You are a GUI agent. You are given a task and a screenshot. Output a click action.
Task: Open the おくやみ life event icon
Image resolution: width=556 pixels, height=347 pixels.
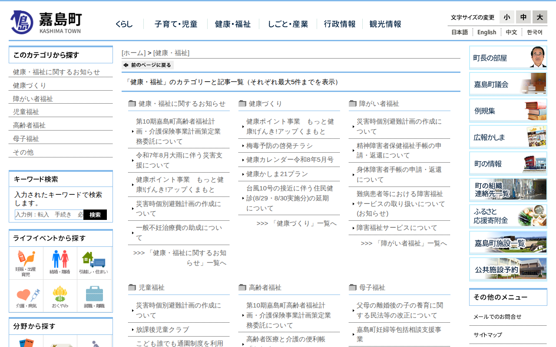click(60, 296)
